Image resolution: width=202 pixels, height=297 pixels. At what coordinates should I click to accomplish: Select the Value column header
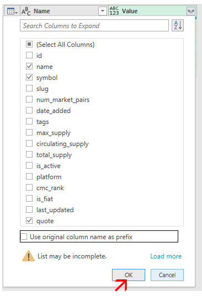[x=148, y=11]
